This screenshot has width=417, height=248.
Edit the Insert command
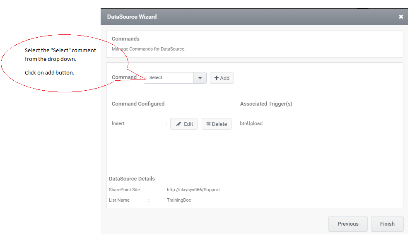(x=184, y=124)
